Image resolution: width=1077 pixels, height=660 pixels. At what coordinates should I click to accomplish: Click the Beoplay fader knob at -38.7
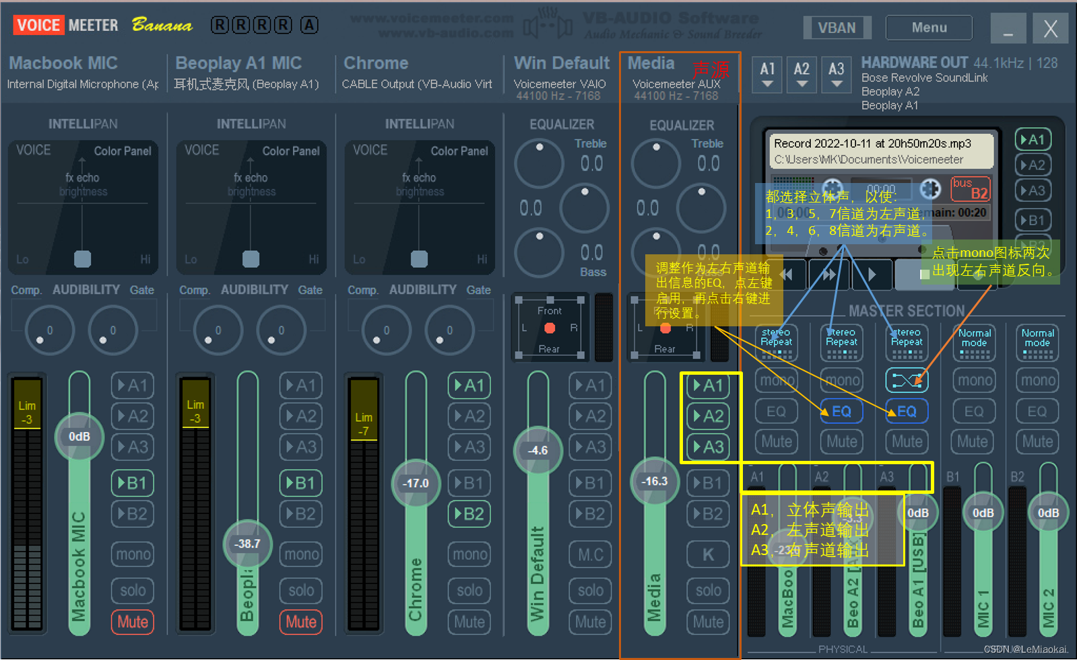pyautogui.click(x=247, y=544)
